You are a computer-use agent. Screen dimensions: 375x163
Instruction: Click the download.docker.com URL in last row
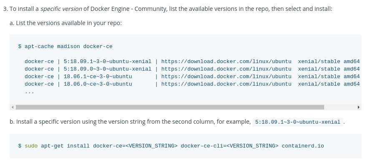click(226, 84)
